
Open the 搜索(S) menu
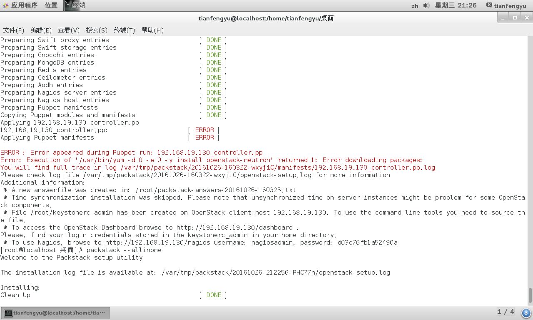(97, 30)
